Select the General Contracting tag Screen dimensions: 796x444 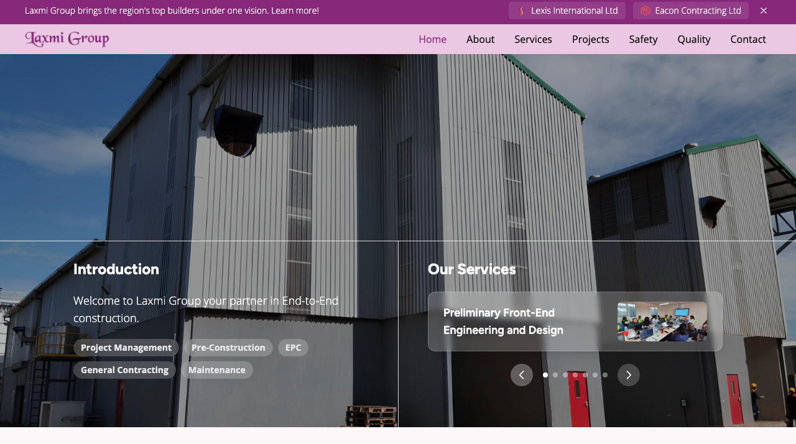click(124, 370)
